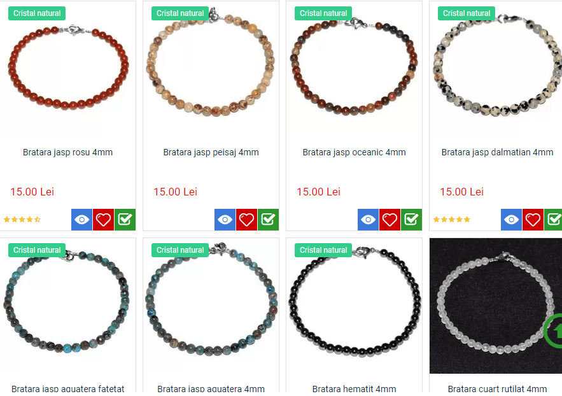Viewport: 562px width, 396px height.
Task: Open Bratara jasp dalmatian 4mm product title
Action: (x=497, y=152)
